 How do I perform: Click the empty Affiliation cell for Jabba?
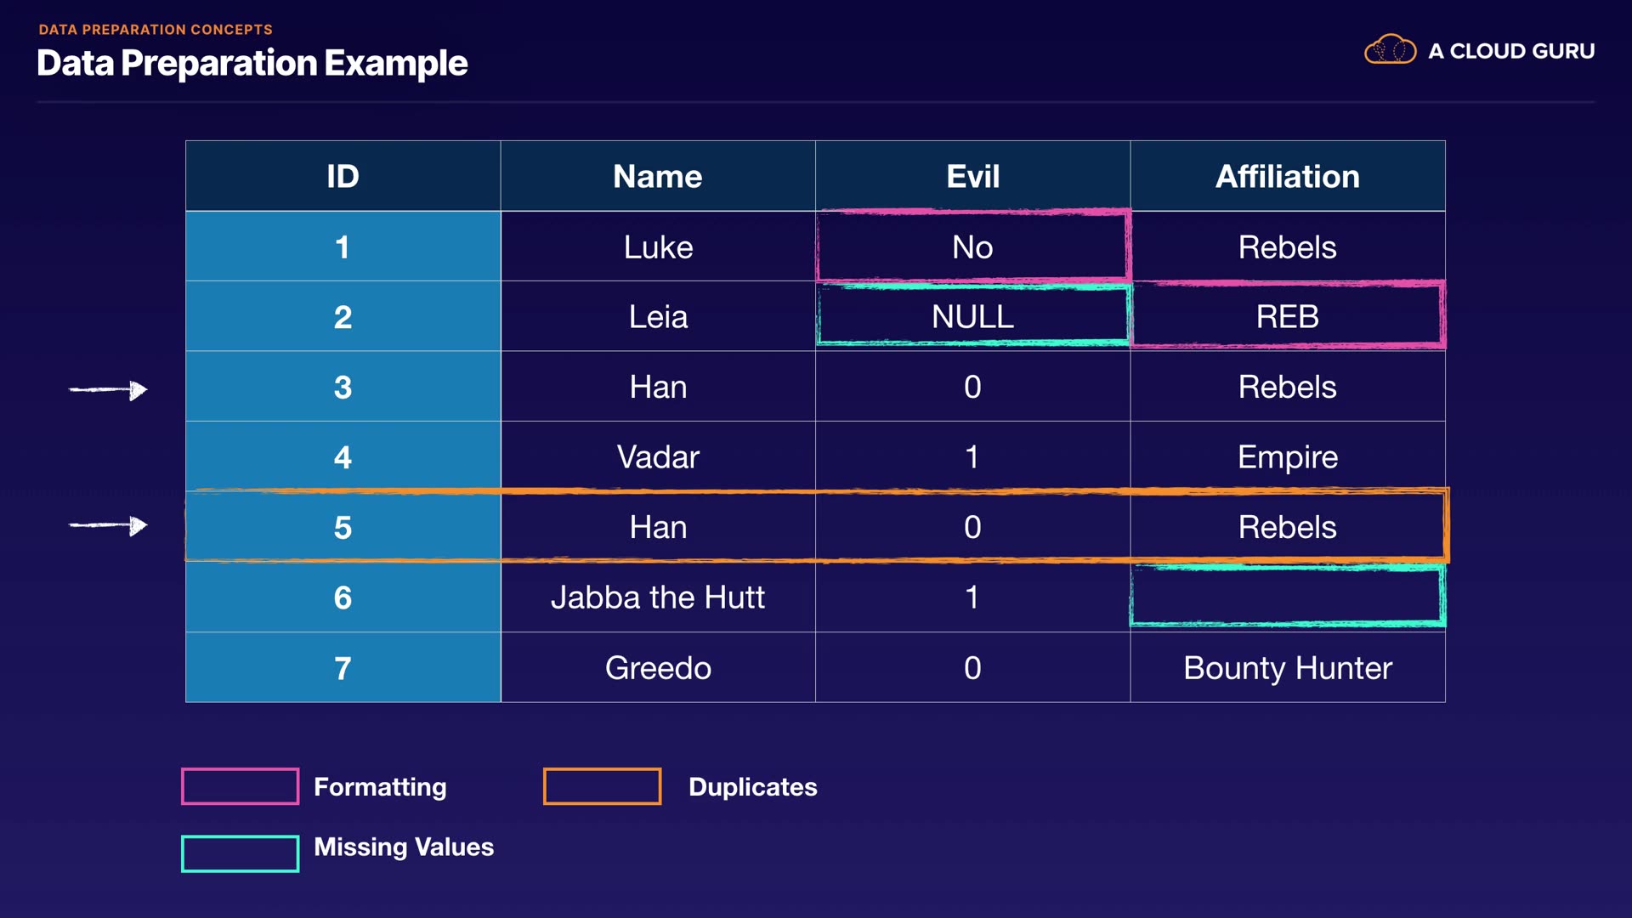pyautogui.click(x=1287, y=597)
